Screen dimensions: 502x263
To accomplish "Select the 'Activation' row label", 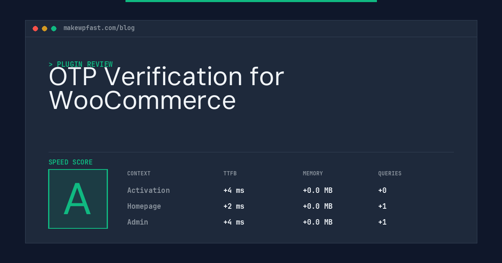I will pos(149,190).
